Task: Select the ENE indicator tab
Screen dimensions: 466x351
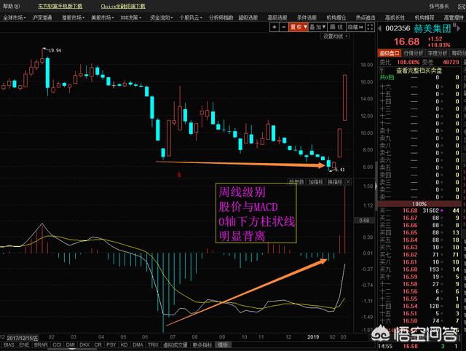Action: [24, 344]
